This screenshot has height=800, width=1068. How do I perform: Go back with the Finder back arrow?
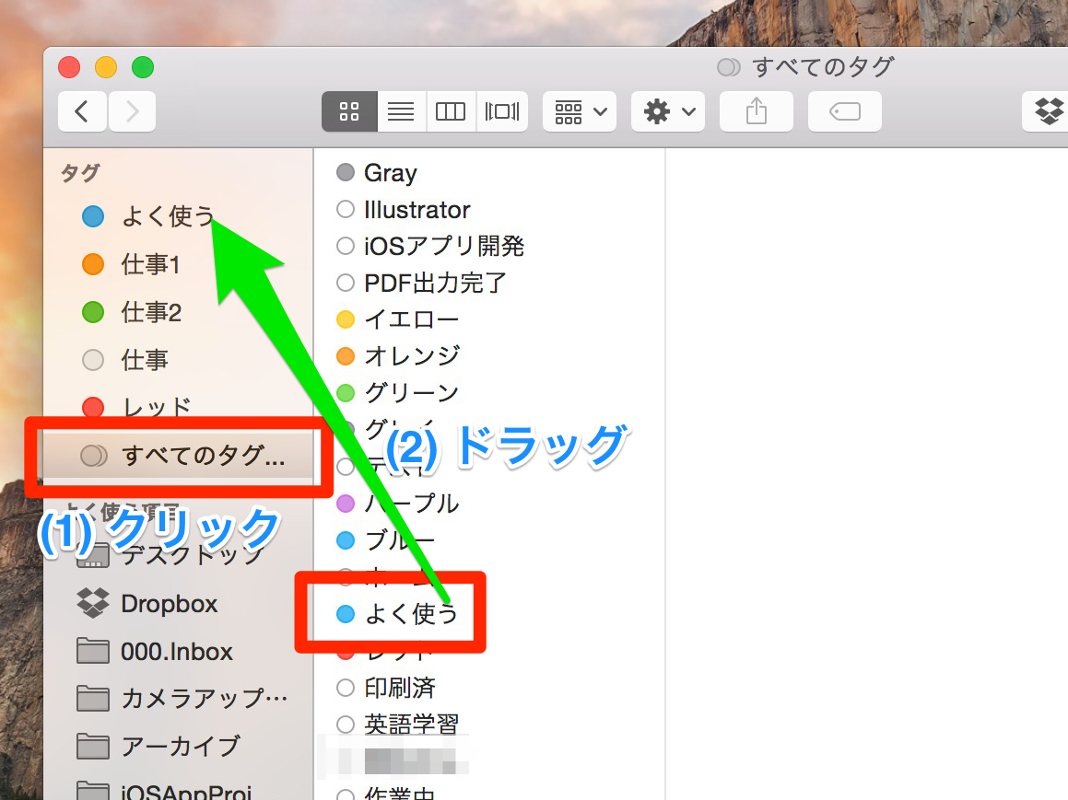(x=82, y=110)
